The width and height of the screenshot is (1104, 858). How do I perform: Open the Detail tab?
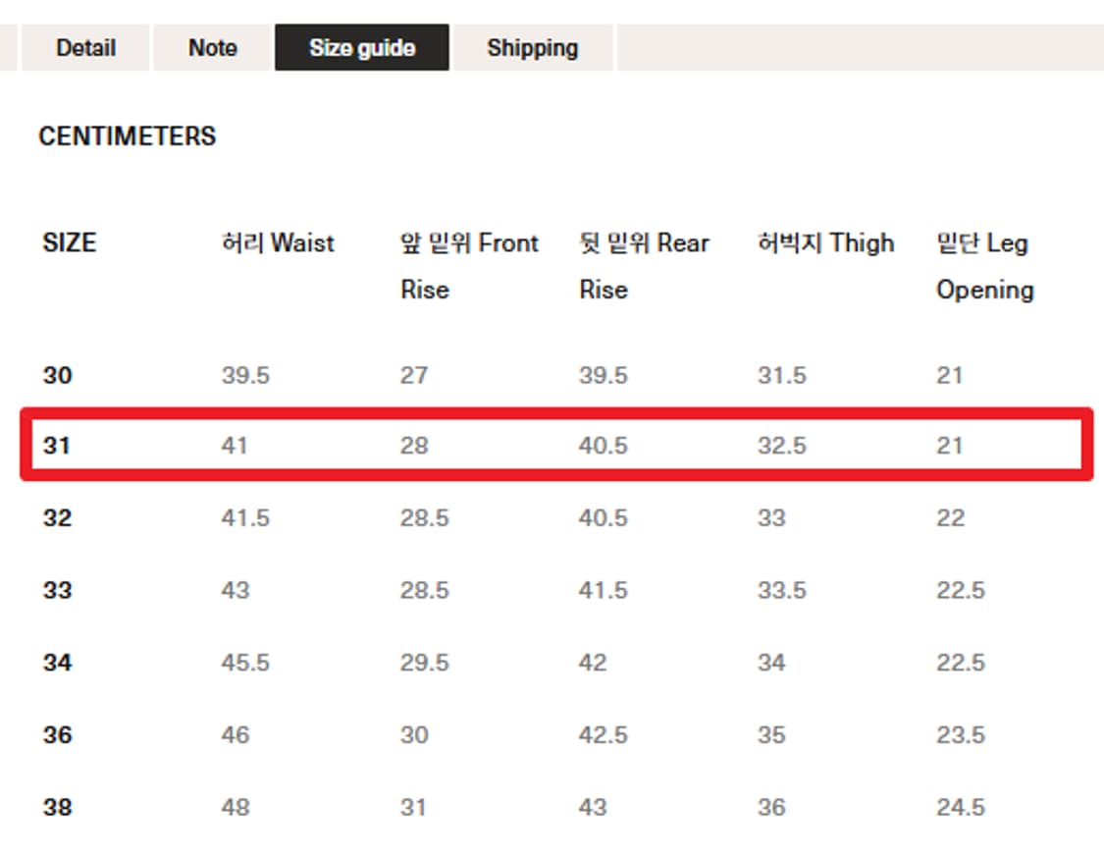(x=85, y=48)
